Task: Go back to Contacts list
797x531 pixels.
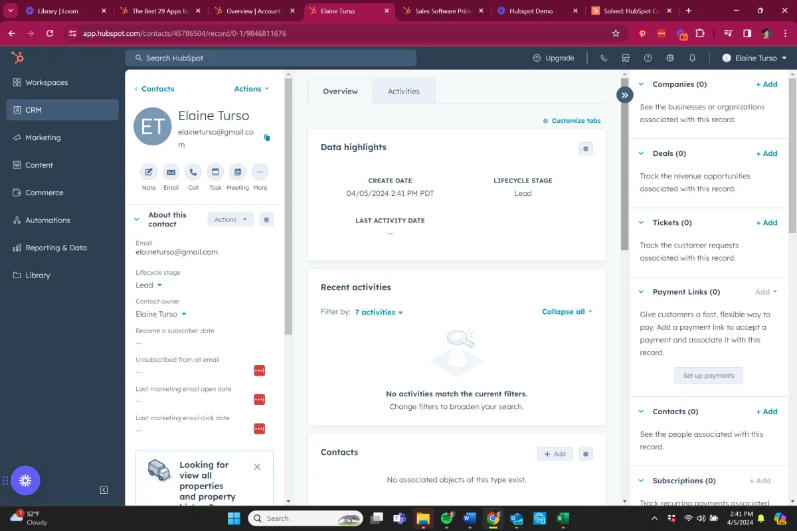Action: point(154,89)
